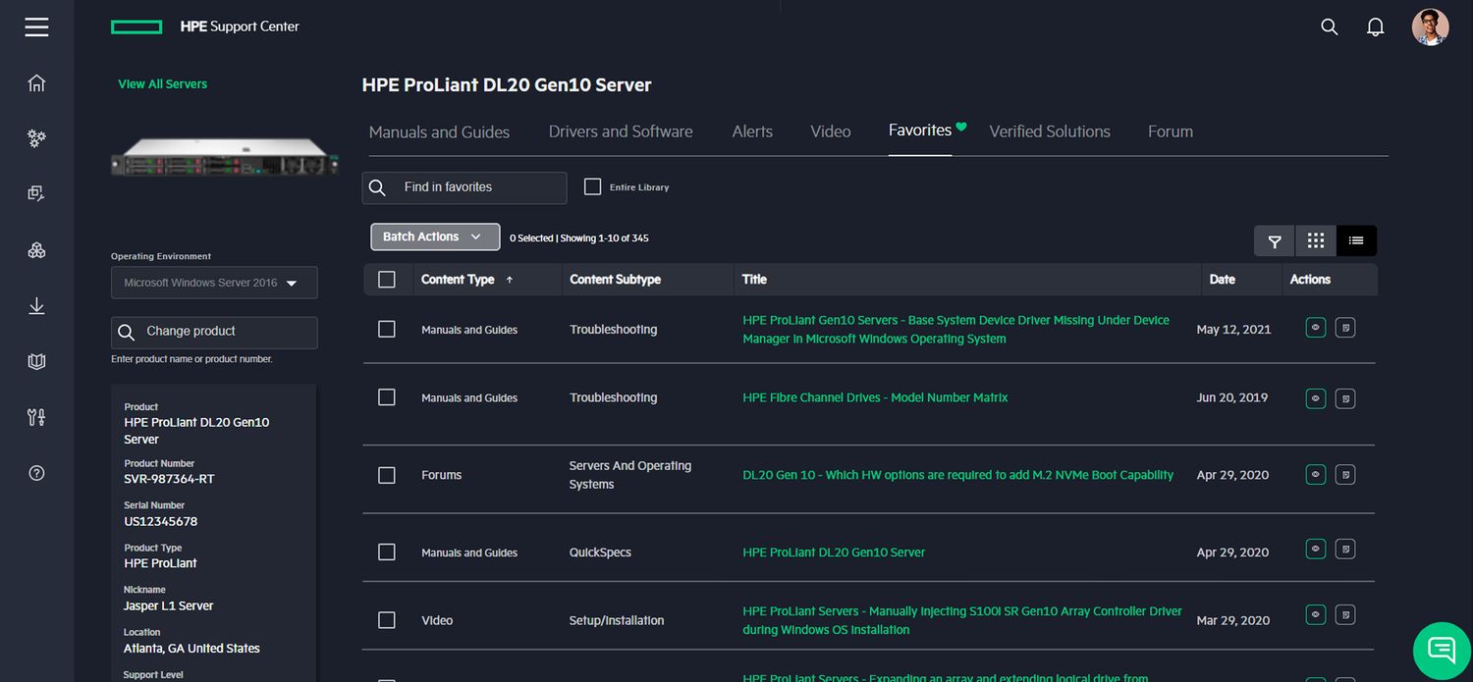Click the View All Servers link
Viewport: 1473px width, 682px height.
[x=163, y=84]
